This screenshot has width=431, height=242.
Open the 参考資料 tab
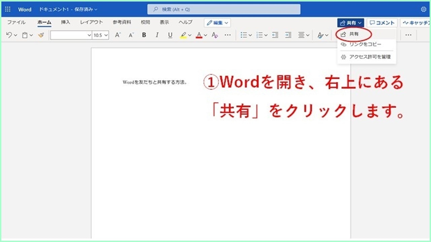pyautogui.click(x=122, y=23)
